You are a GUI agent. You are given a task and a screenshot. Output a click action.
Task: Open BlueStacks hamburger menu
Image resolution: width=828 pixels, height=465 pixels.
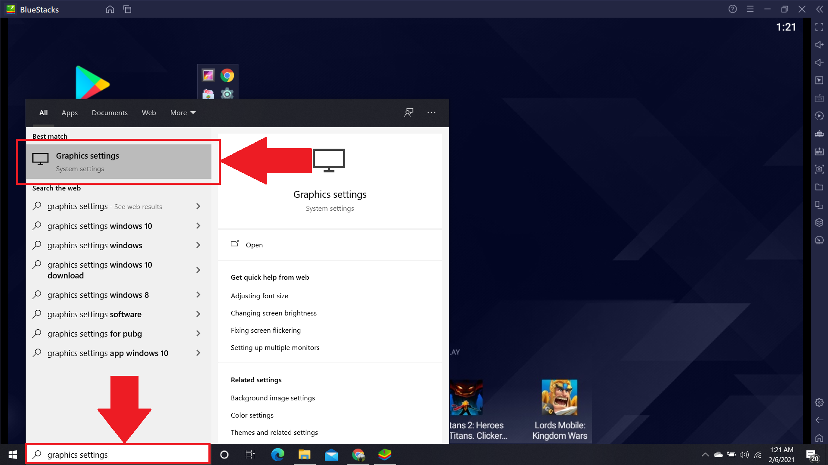[750, 9]
